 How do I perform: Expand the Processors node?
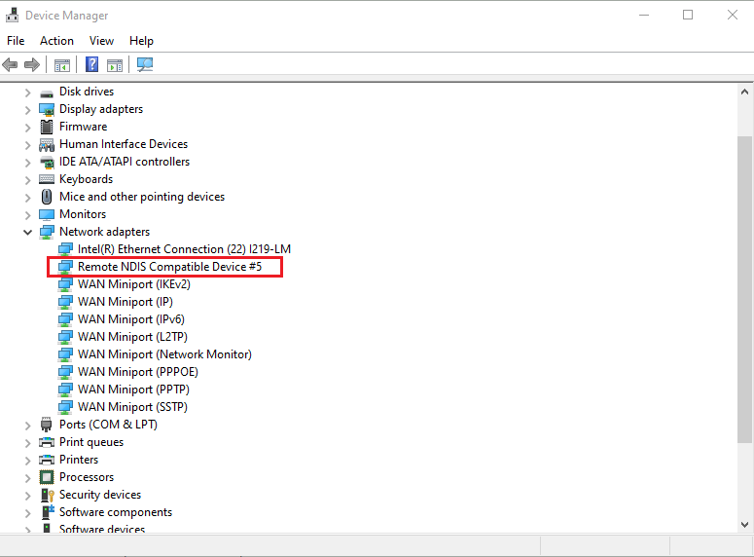point(27,478)
